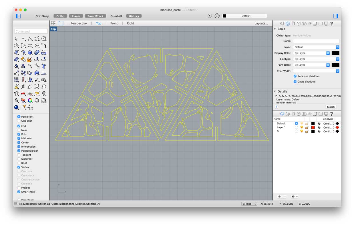The image size is (354, 225).
Task: Choose the Rectangle tool
Action: 30,45
